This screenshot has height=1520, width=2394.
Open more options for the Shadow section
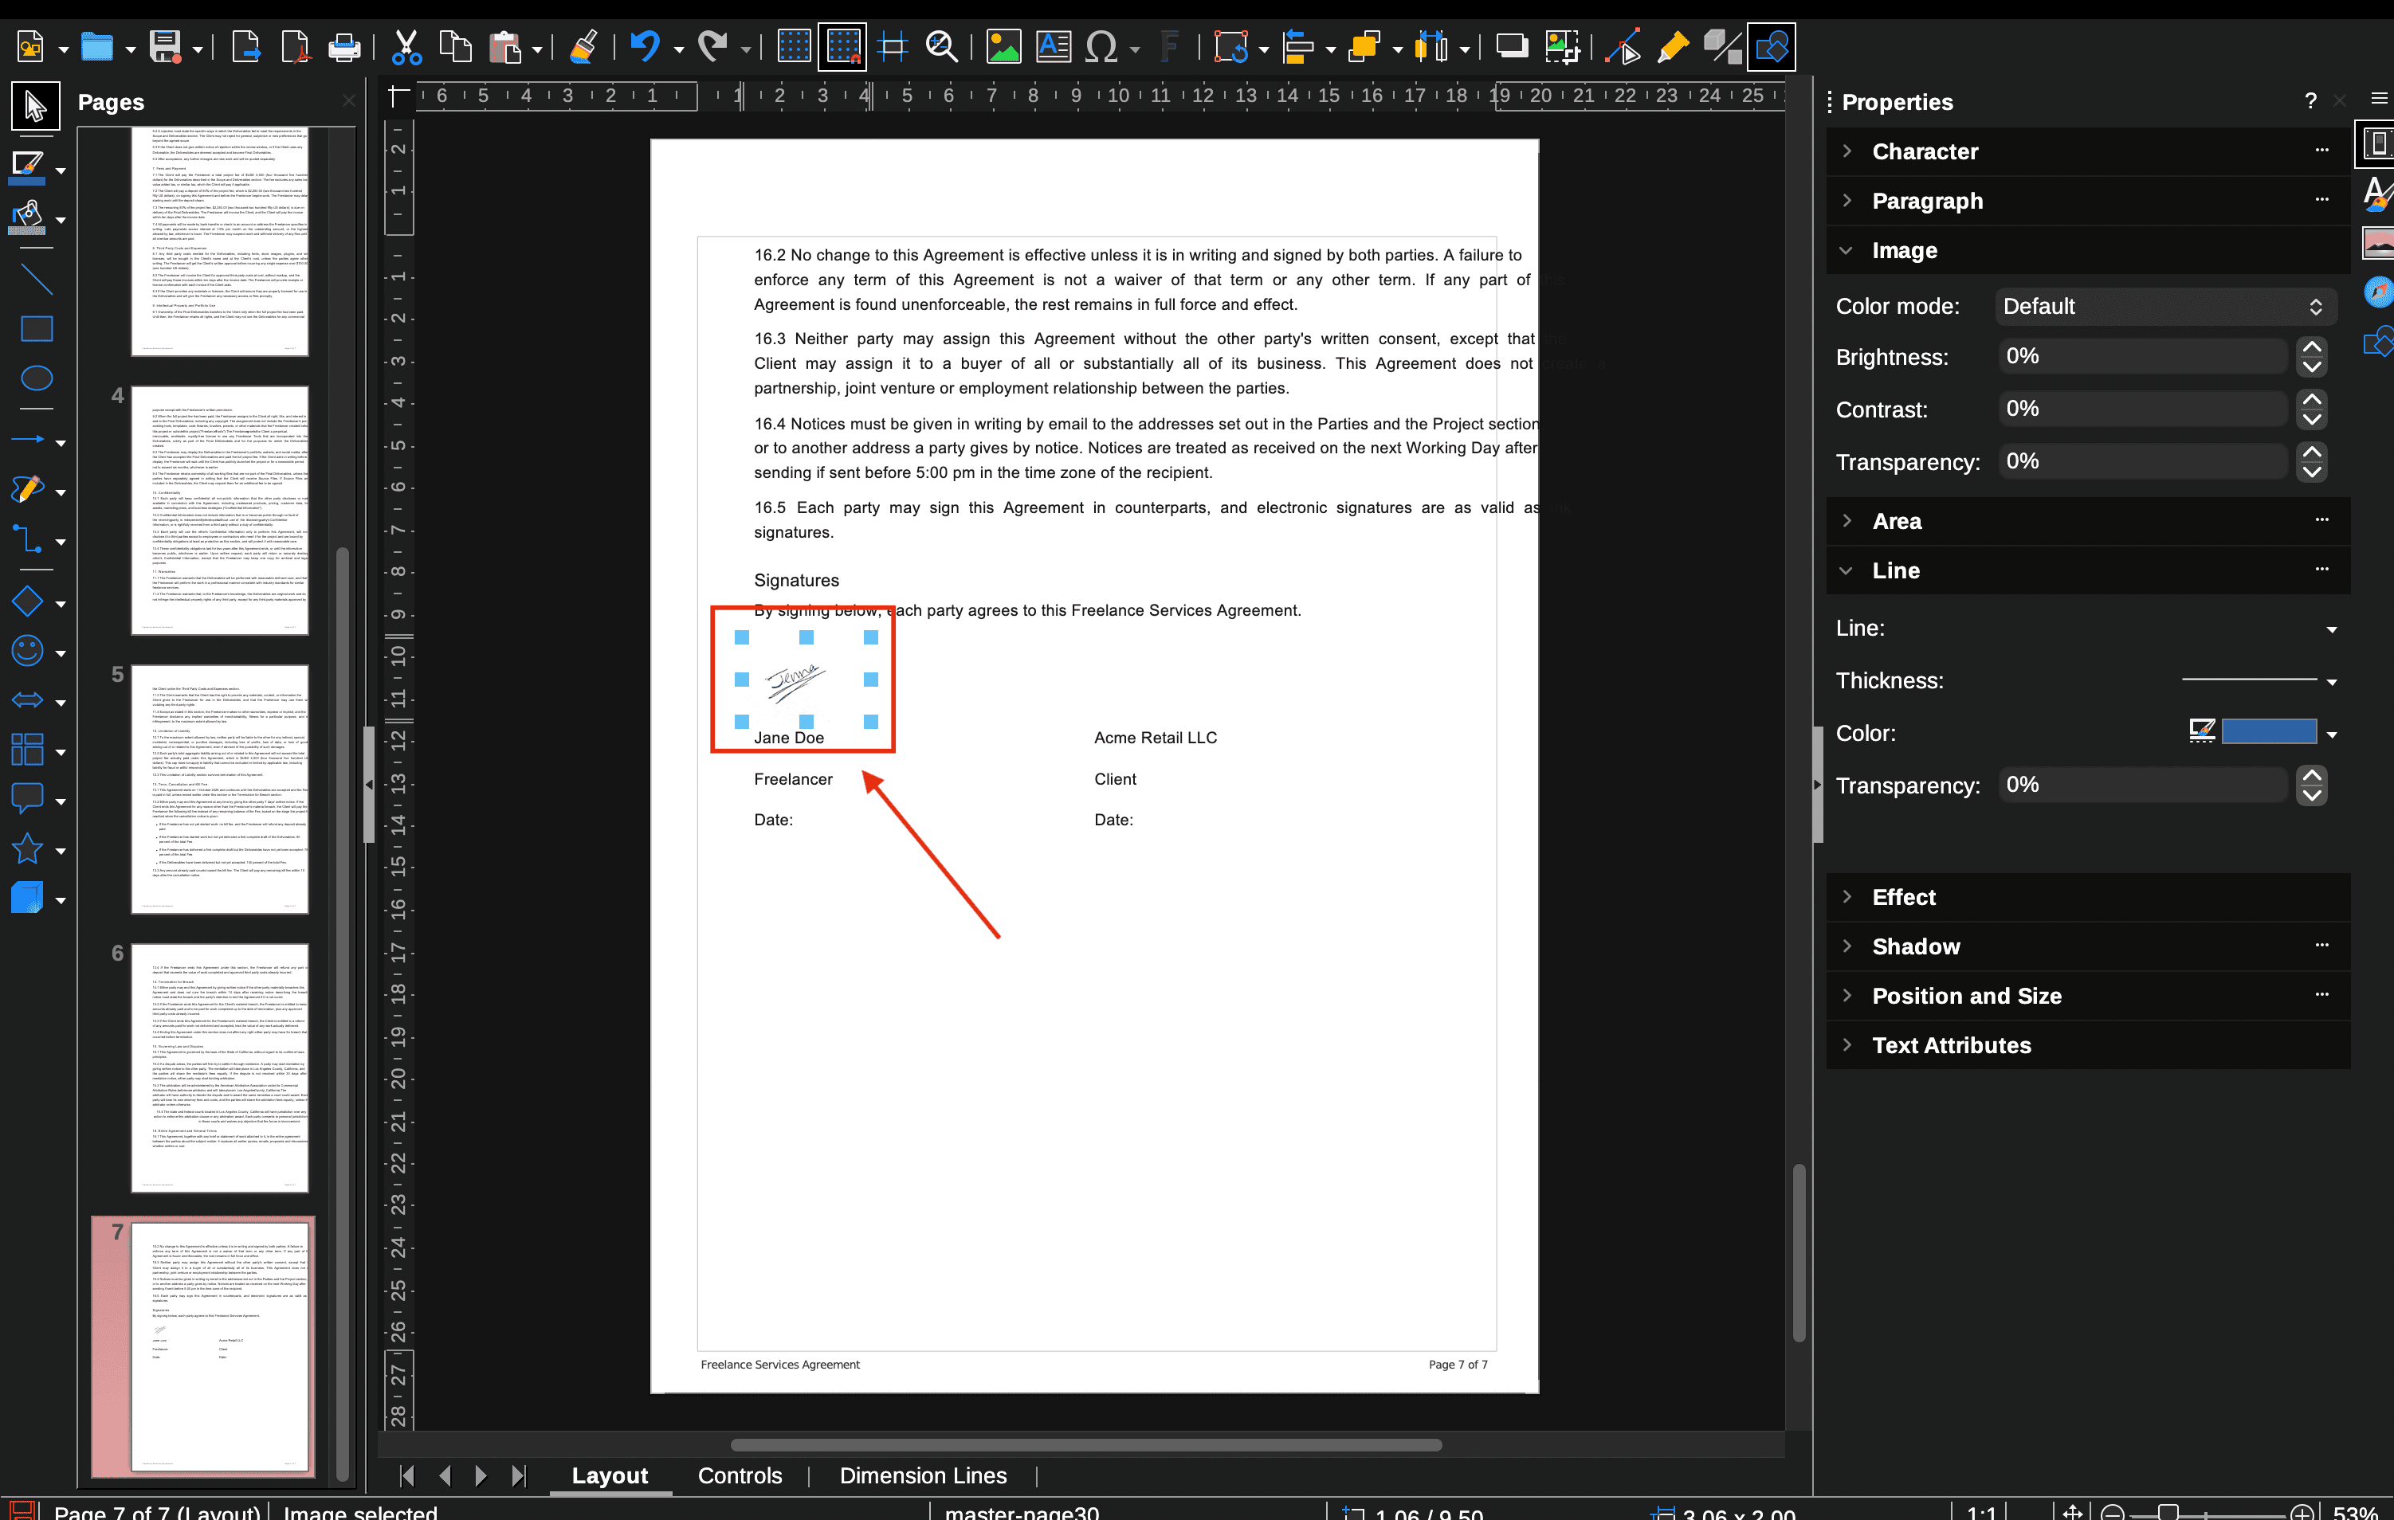point(2321,946)
